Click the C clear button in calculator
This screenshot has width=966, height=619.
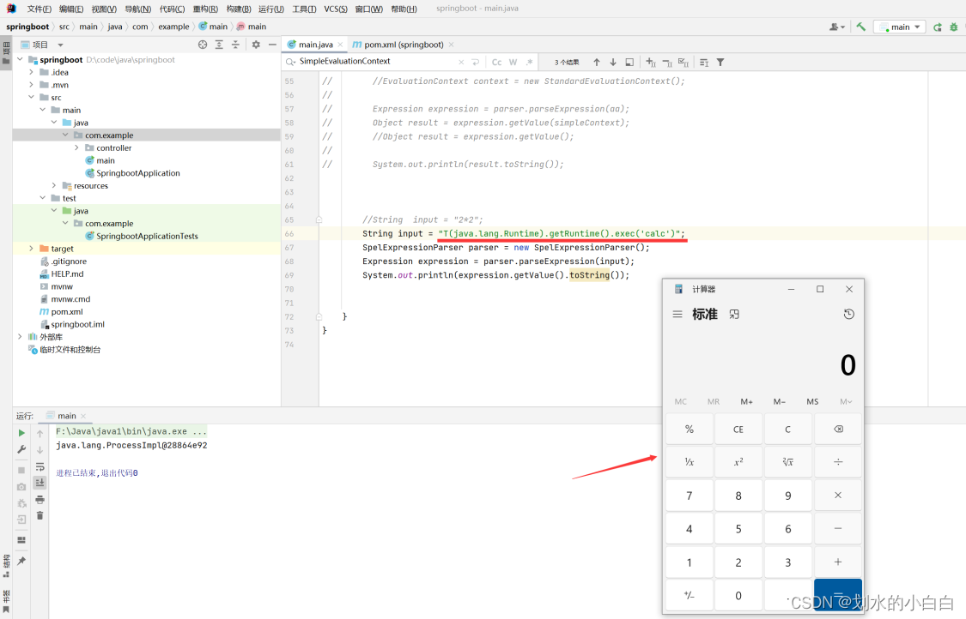click(x=788, y=430)
